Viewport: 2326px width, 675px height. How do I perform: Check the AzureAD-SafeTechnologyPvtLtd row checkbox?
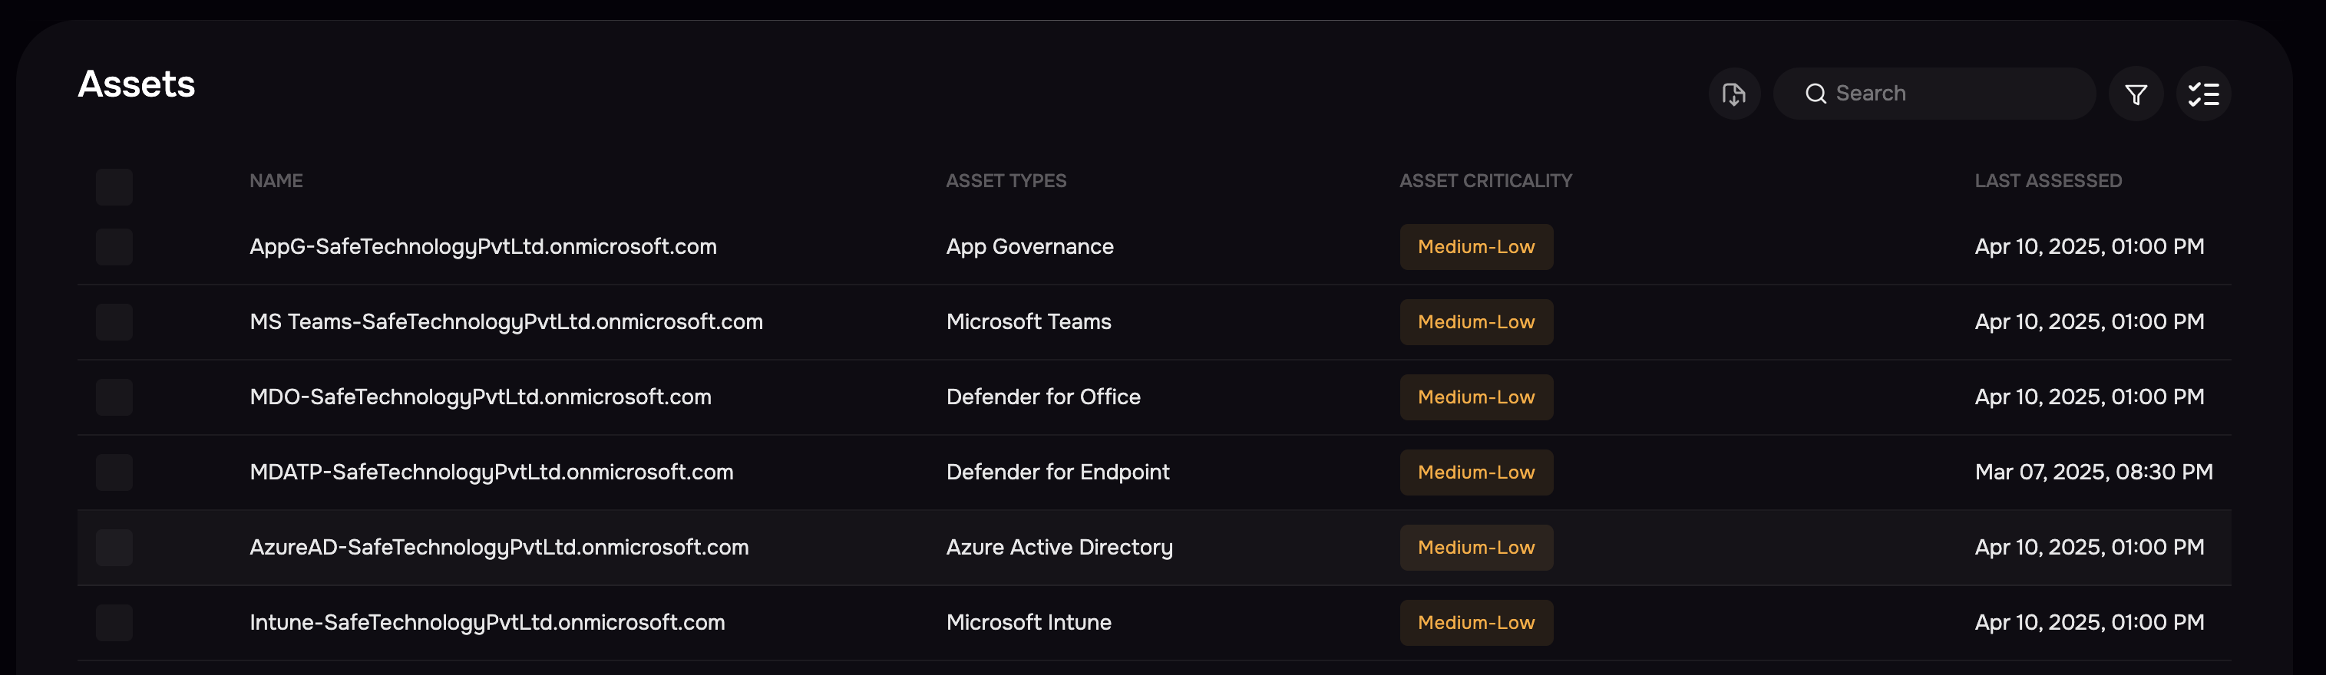[x=114, y=548]
